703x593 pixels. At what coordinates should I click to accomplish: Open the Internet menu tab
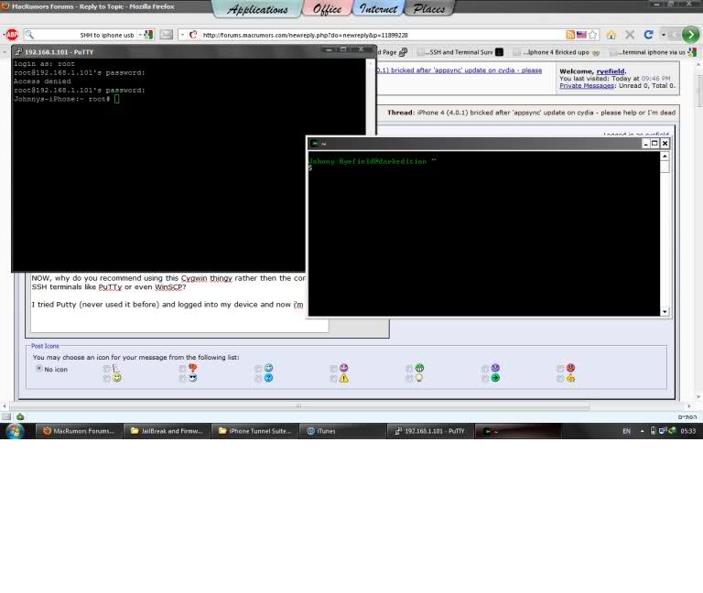click(378, 9)
